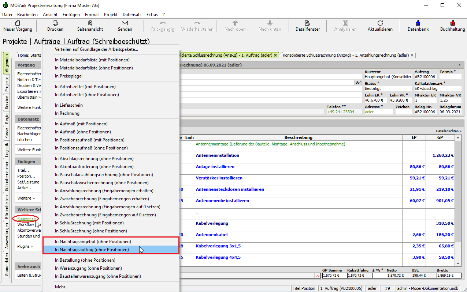Open the Buchhaltung module

pos(452,26)
